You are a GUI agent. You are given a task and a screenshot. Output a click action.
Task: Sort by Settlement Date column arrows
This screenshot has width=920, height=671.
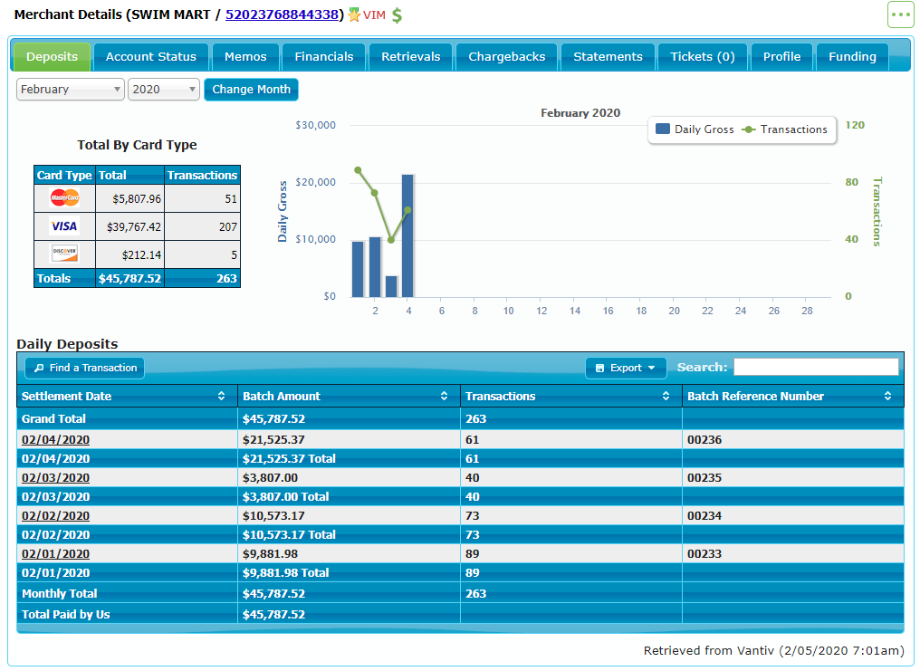(x=222, y=397)
